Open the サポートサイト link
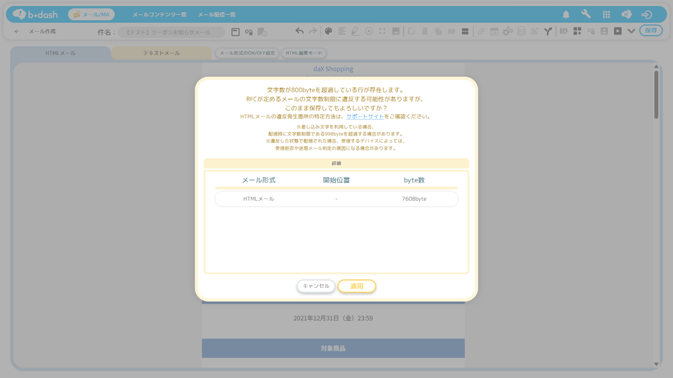The height and width of the screenshot is (378, 673). (365, 117)
